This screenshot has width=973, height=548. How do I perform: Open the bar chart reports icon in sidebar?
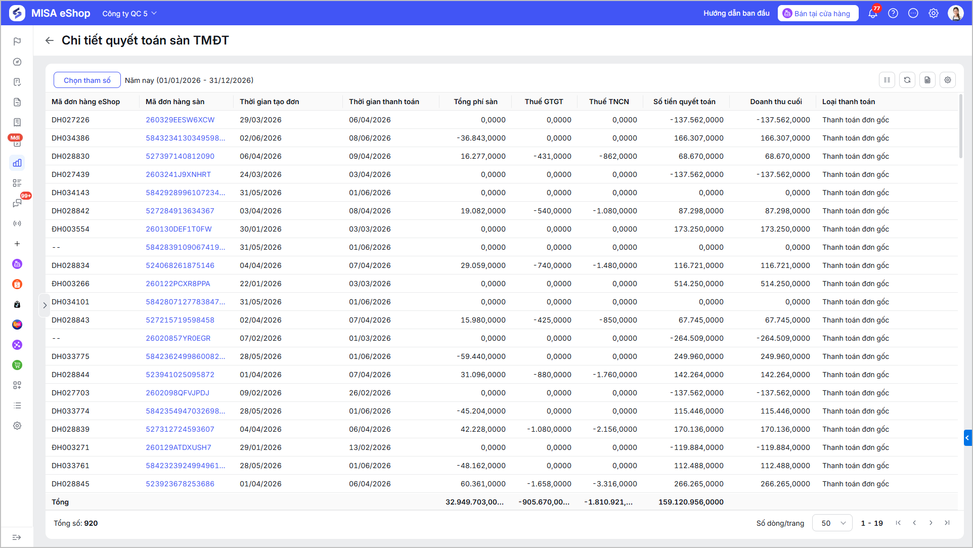17,163
